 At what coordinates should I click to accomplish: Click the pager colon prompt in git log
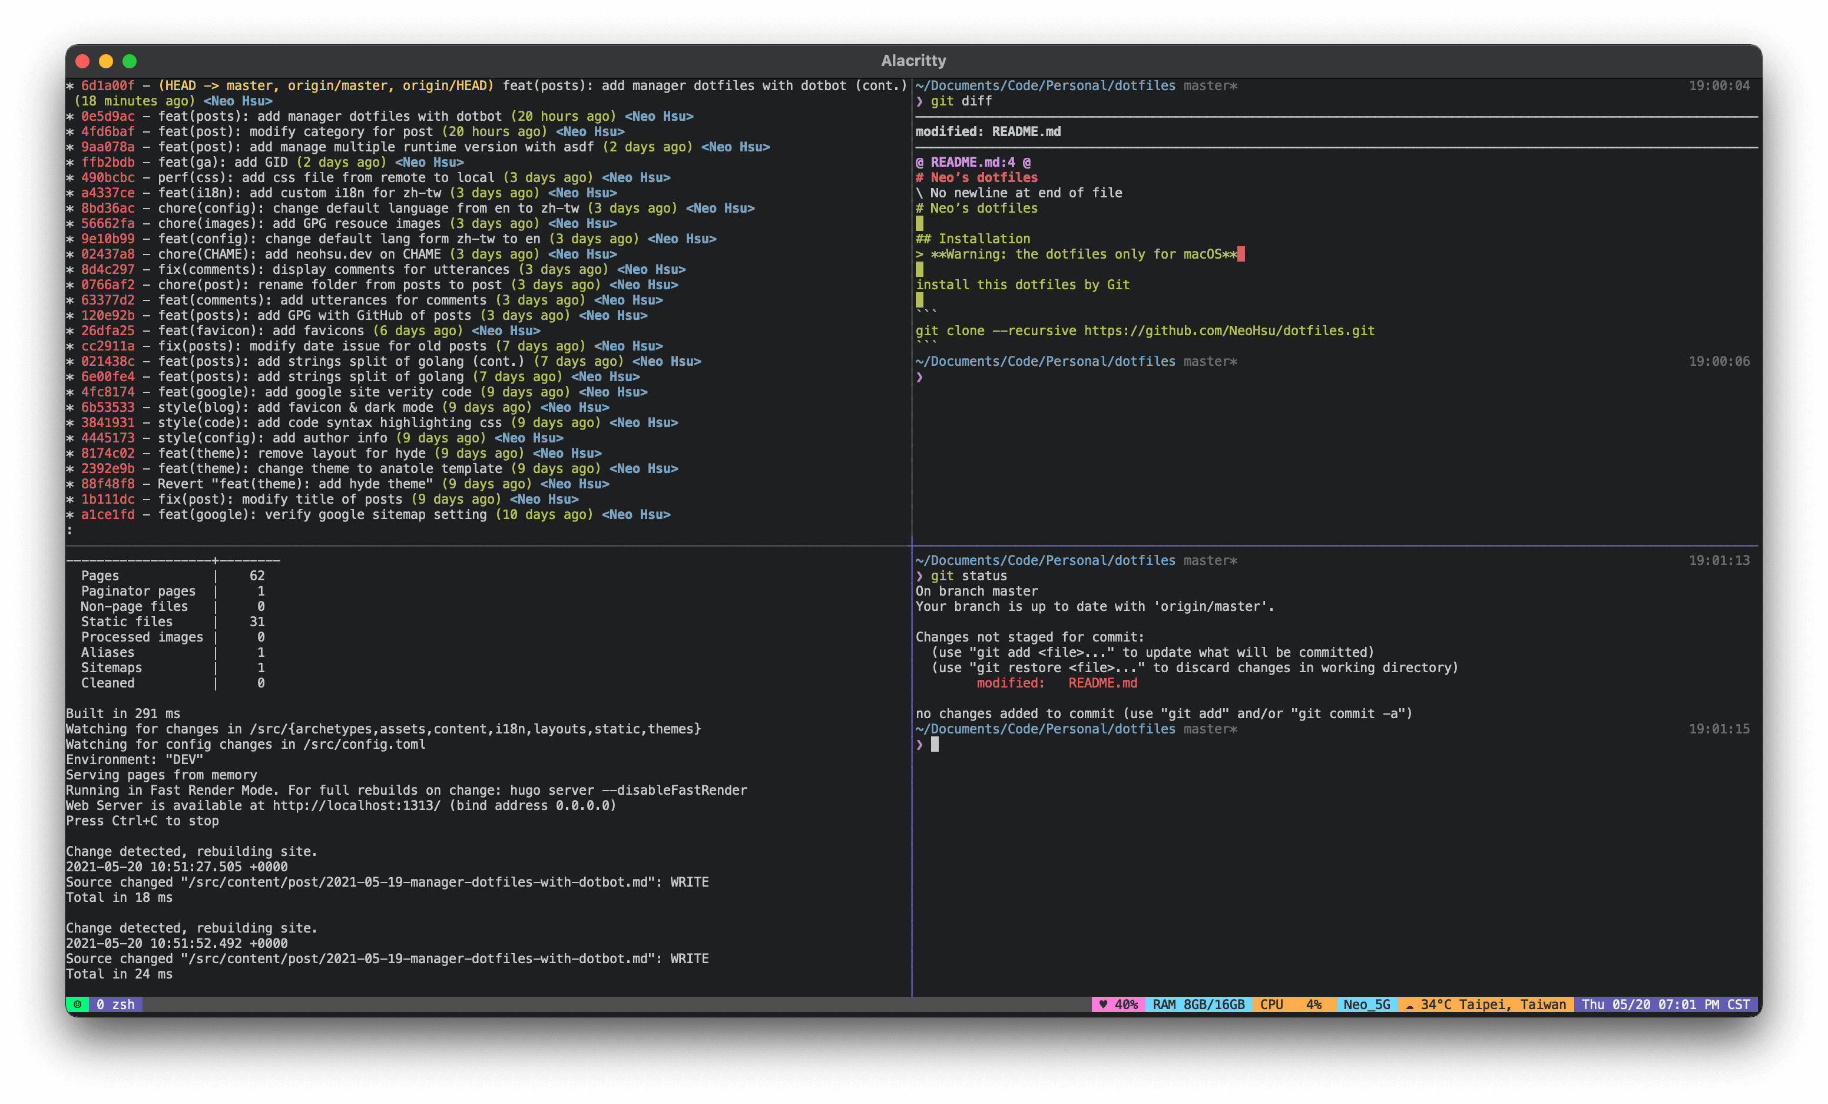click(x=69, y=530)
